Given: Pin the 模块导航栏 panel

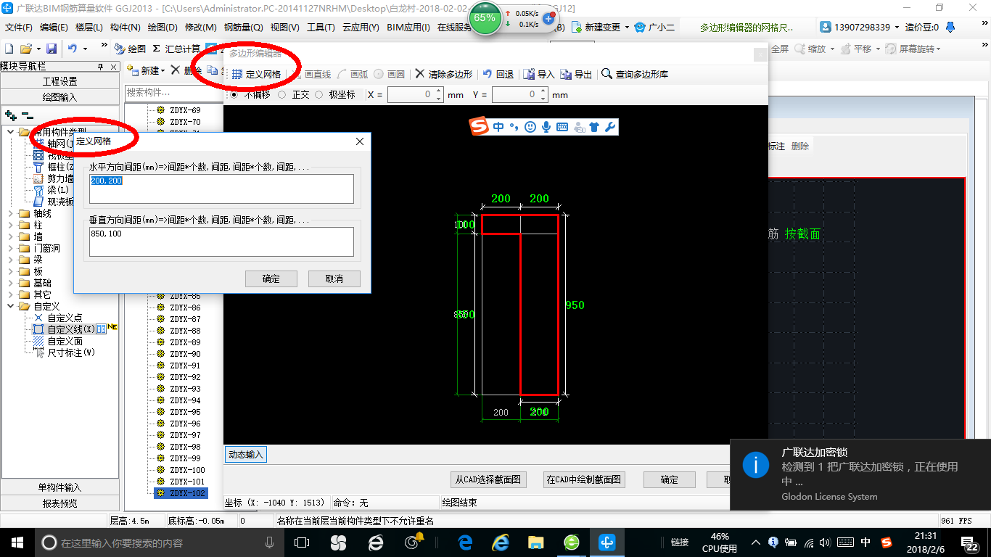Looking at the screenshot, I should [101, 67].
